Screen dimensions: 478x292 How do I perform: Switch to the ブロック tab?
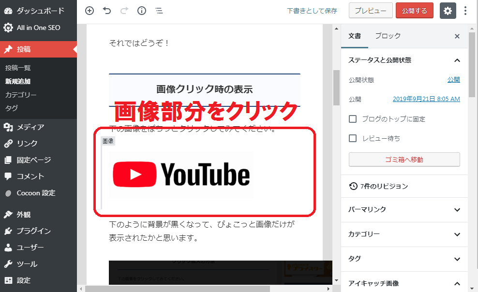pos(388,36)
